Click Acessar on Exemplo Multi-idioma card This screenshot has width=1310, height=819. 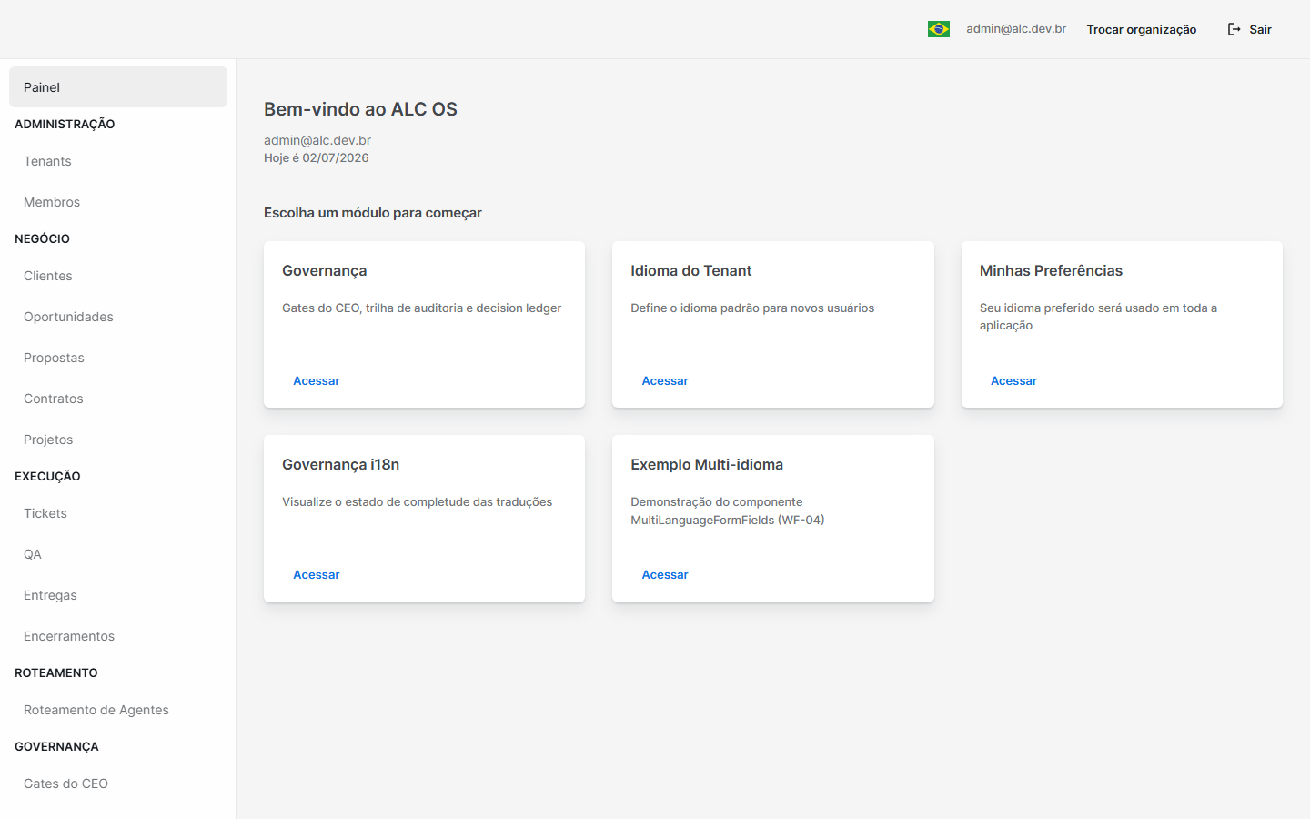665,575
